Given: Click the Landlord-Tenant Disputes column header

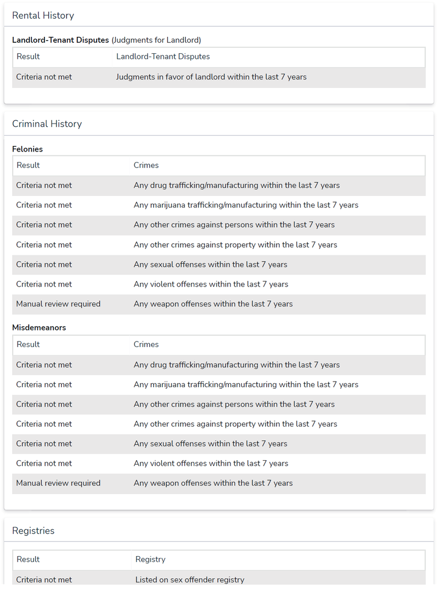Looking at the screenshot, I should pos(163,57).
